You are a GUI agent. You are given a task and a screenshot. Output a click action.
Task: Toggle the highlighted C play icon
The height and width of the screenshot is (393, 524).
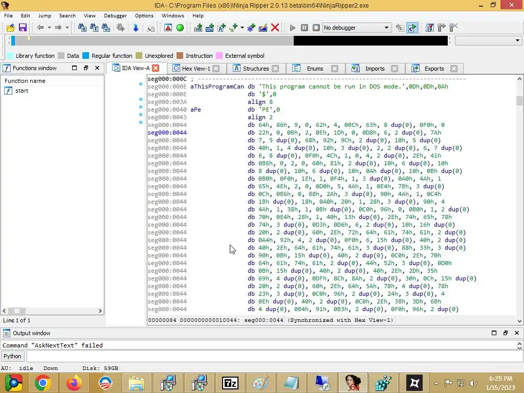click(x=412, y=28)
